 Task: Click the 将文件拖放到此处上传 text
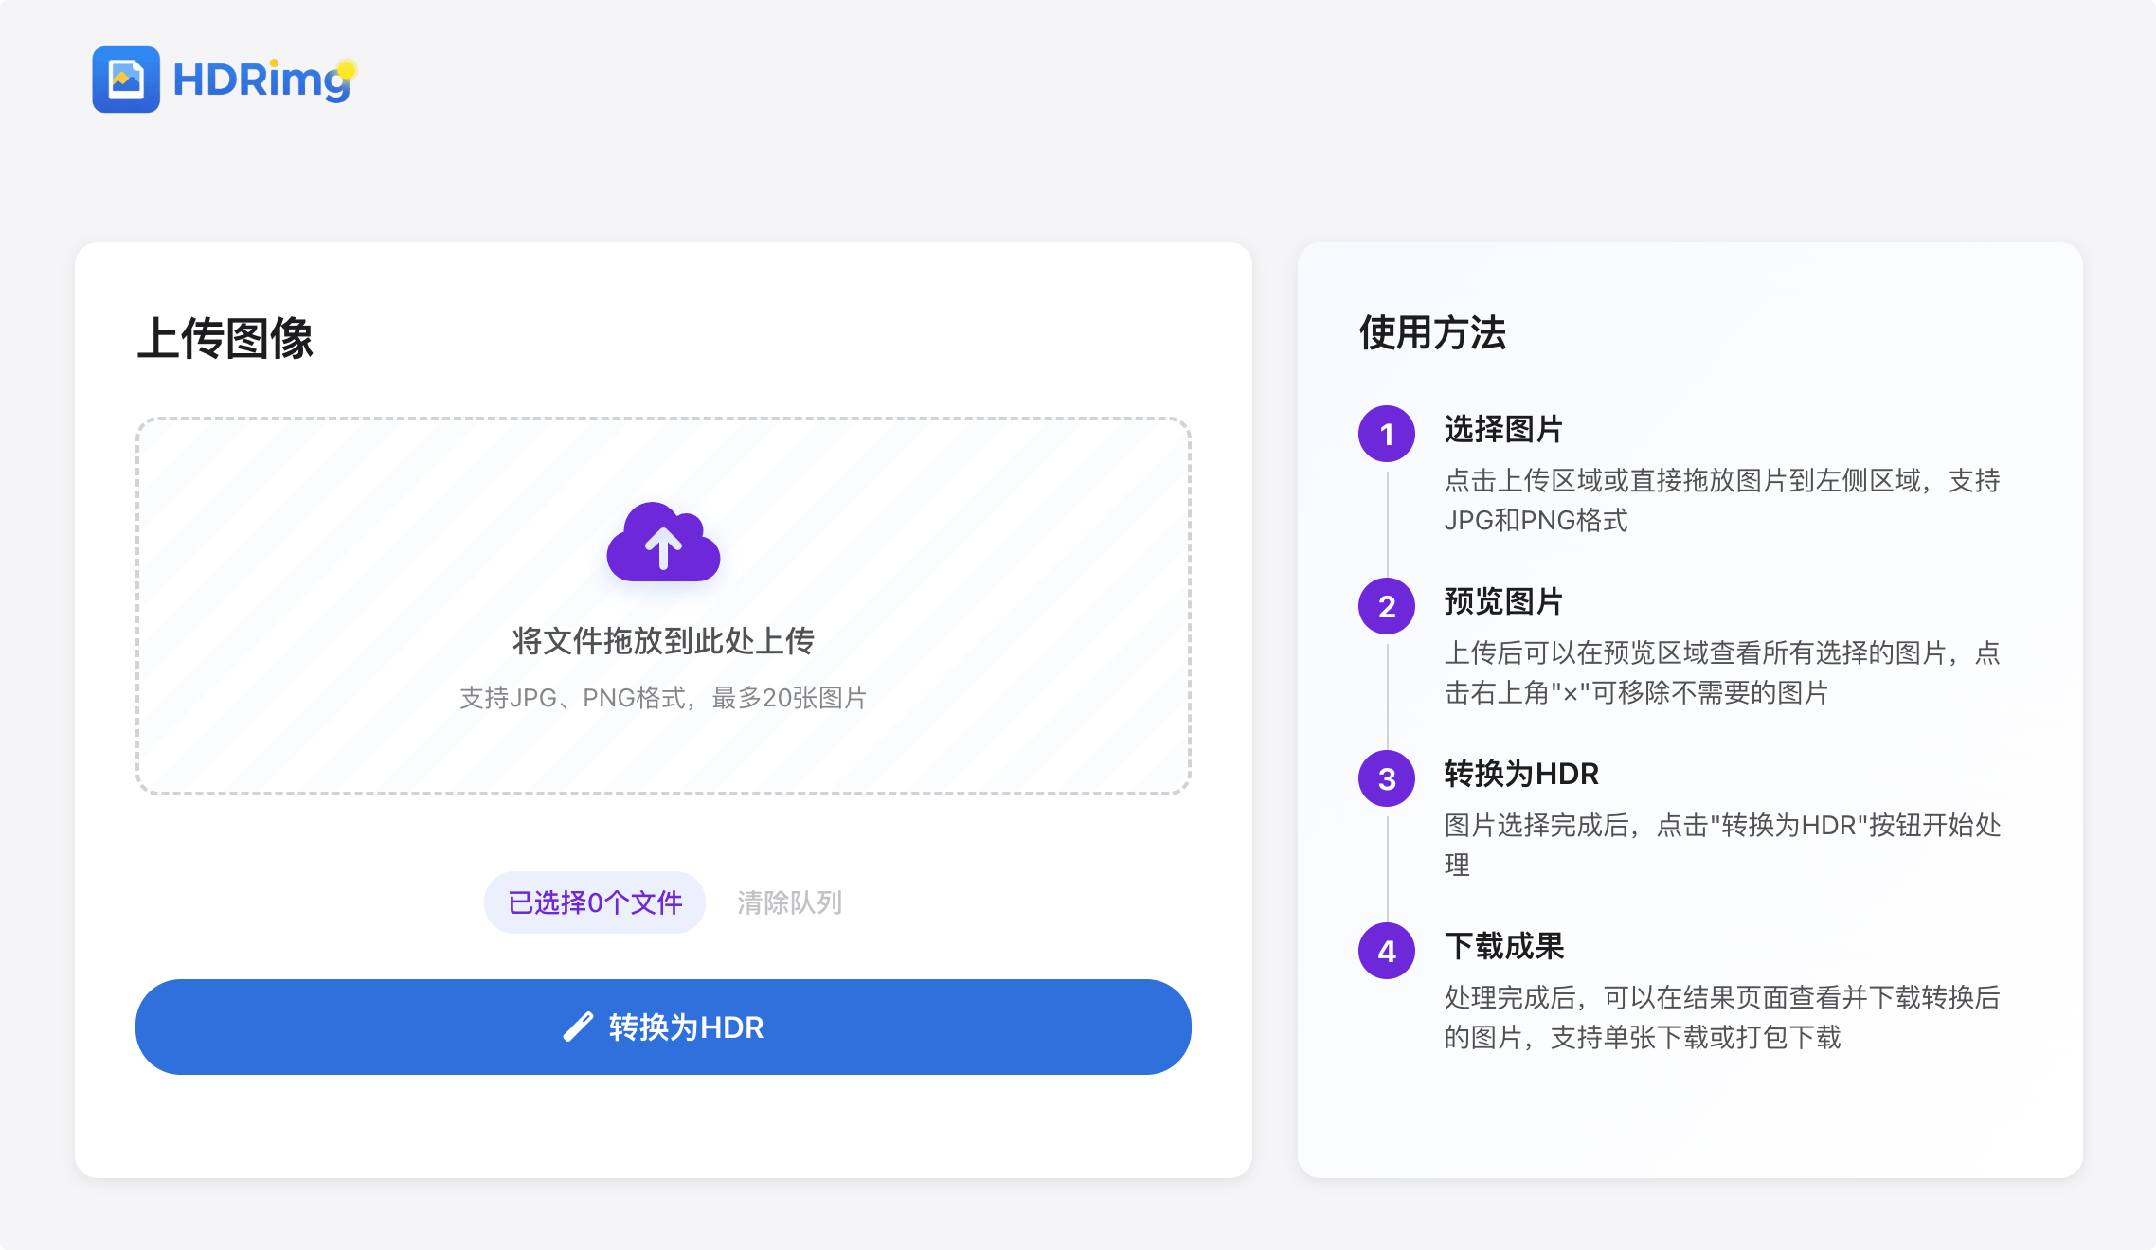coord(663,641)
